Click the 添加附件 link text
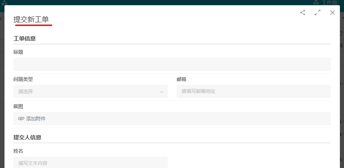The image size is (344, 168). coord(36,119)
